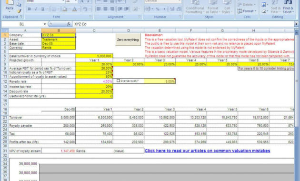This screenshot has width=300, height=181.
Task: Open Format as Table gallery
Action: (213, 7)
